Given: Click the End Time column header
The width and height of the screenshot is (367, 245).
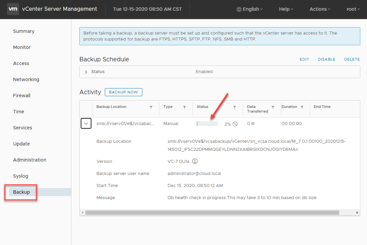Looking at the screenshot, I should click(x=322, y=107).
